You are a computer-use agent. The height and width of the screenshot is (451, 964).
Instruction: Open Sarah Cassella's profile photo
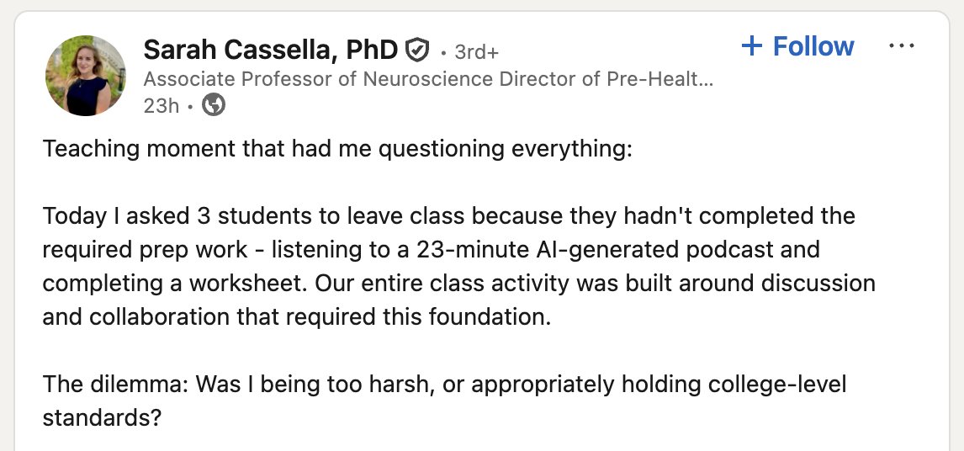[x=86, y=76]
